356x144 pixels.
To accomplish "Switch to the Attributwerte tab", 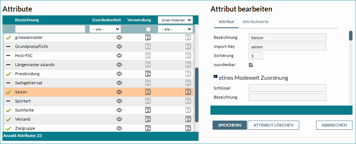I will pos(255,22).
